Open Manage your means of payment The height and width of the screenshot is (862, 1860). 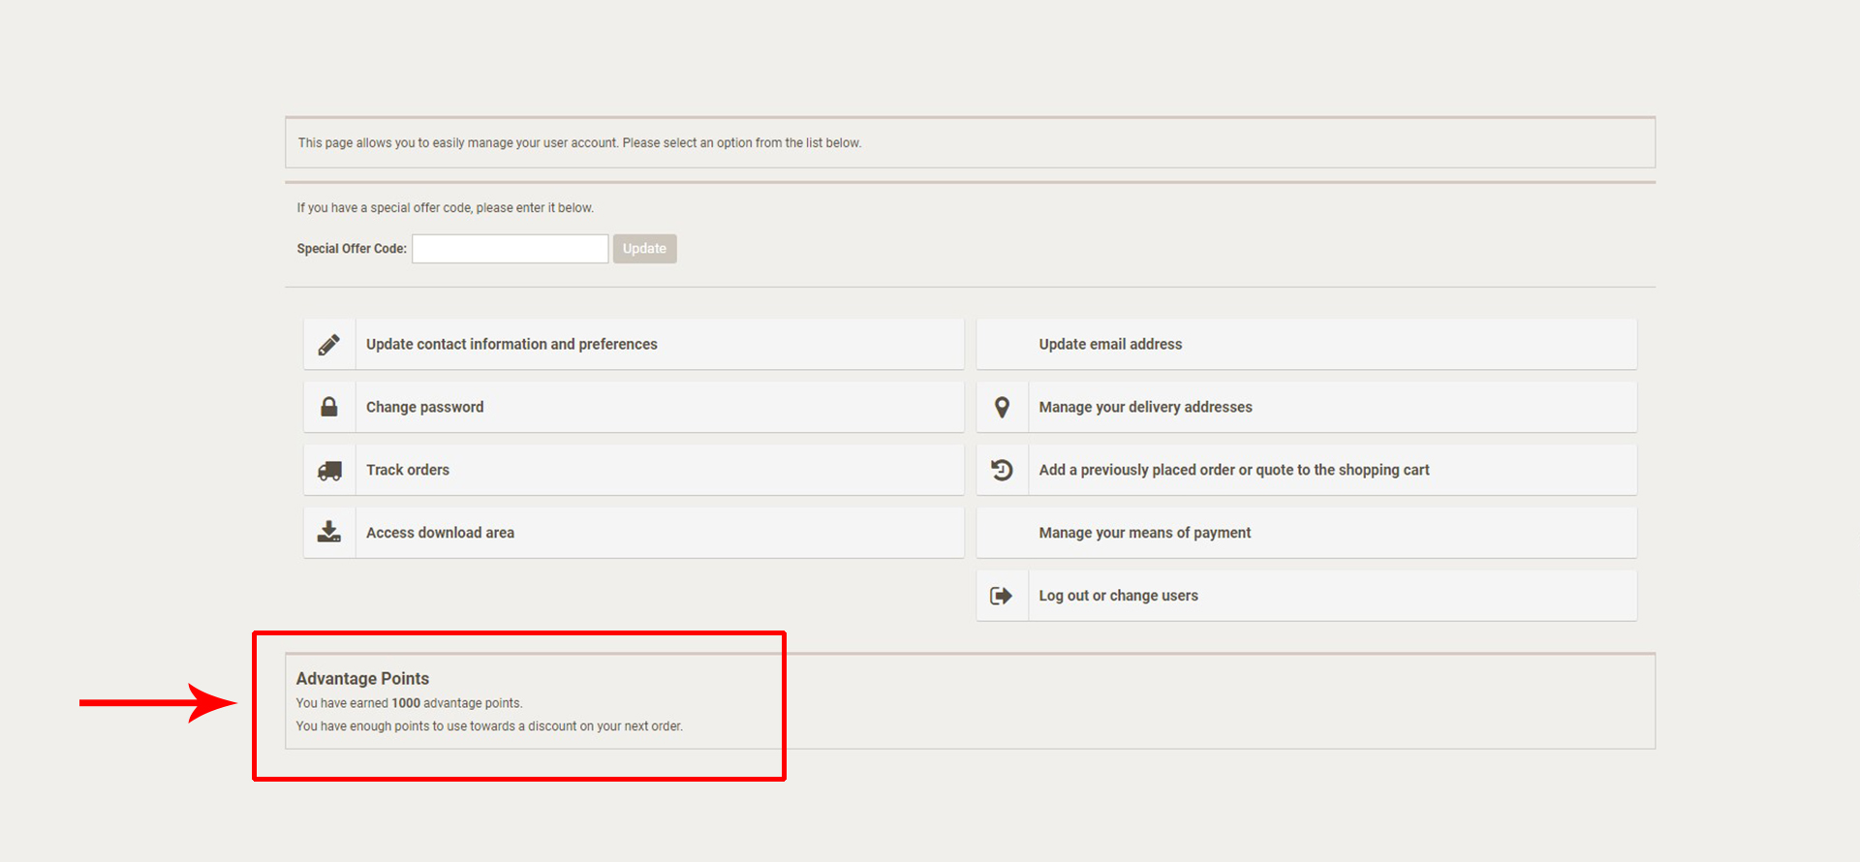[1144, 533]
